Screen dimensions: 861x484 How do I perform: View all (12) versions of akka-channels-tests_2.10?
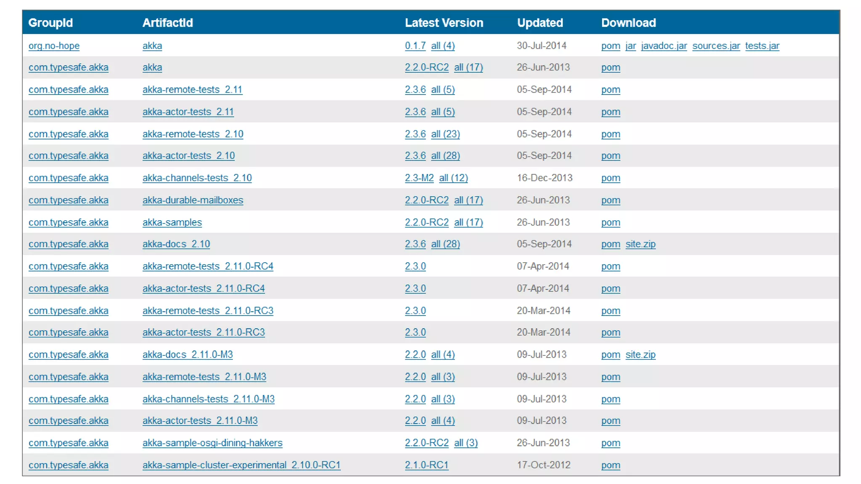[x=453, y=178]
